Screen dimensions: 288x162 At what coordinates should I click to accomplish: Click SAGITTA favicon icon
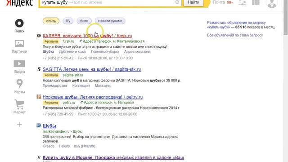click(39, 69)
